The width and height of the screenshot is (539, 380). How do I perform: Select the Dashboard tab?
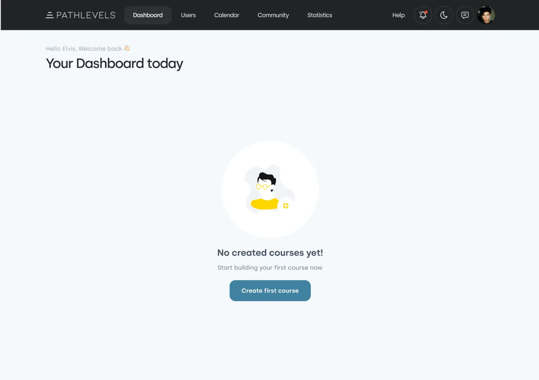coord(148,15)
